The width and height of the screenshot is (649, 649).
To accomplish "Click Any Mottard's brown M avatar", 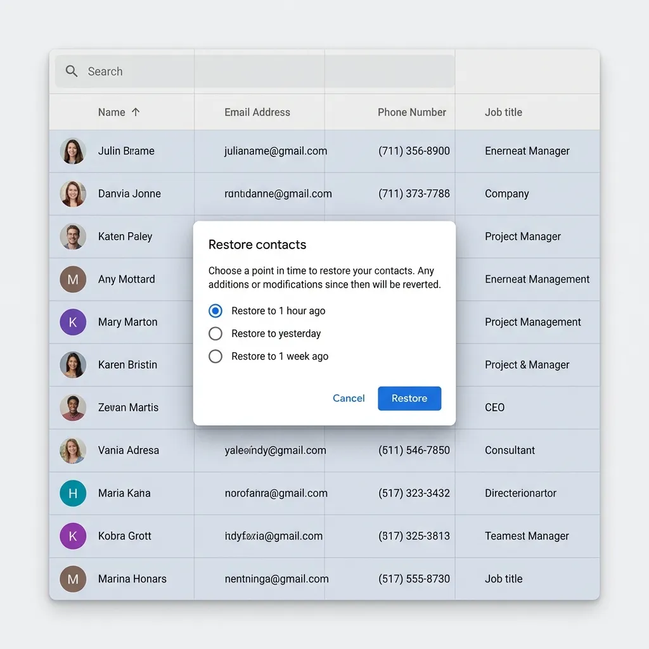I will click(73, 280).
